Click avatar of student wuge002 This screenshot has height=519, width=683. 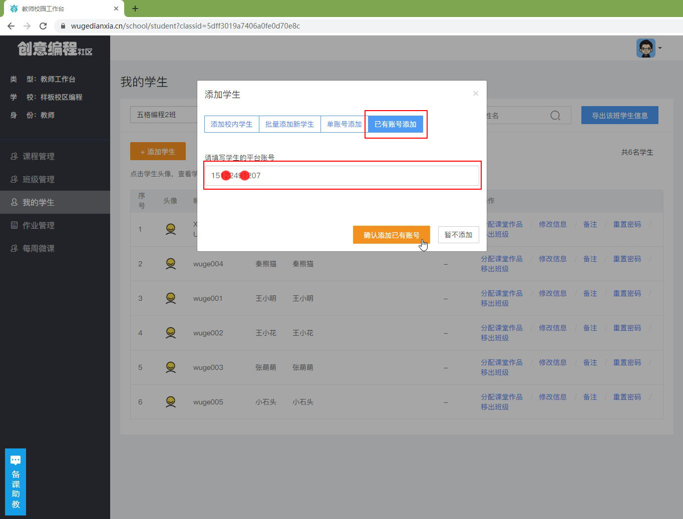(x=171, y=333)
